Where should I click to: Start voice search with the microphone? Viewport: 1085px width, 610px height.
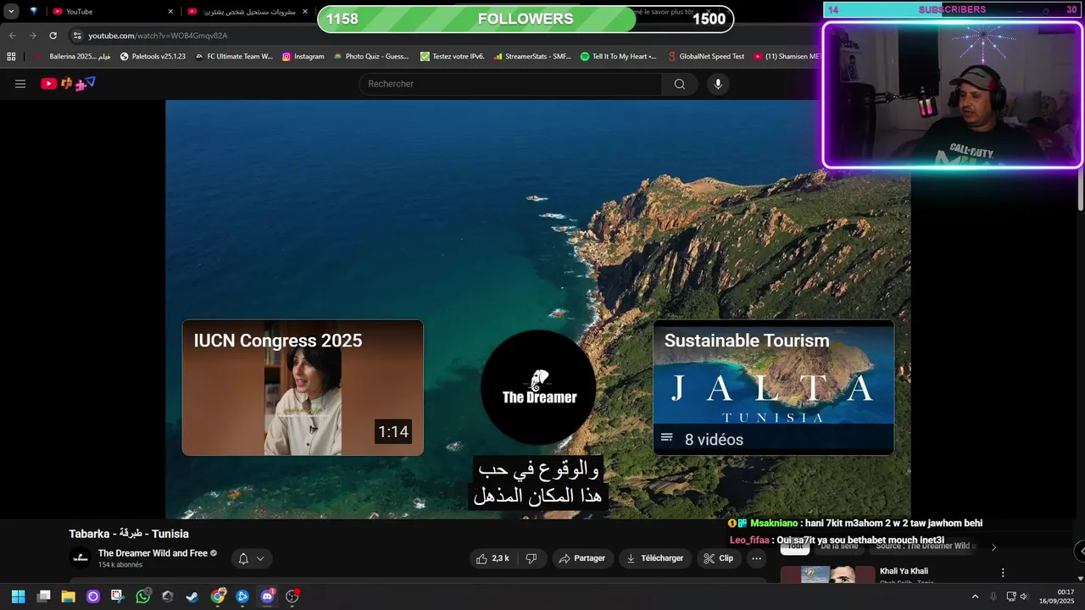click(718, 84)
